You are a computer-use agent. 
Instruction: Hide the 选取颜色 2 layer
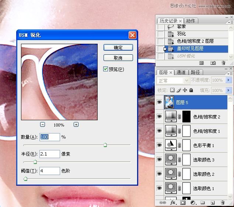[x=160, y=174]
